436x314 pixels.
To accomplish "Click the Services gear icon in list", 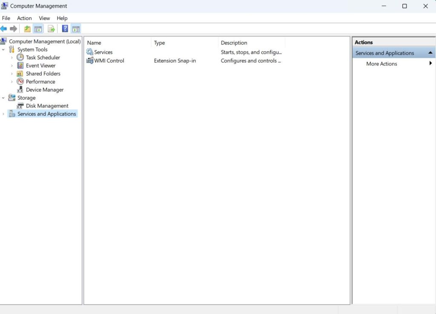I will [89, 52].
